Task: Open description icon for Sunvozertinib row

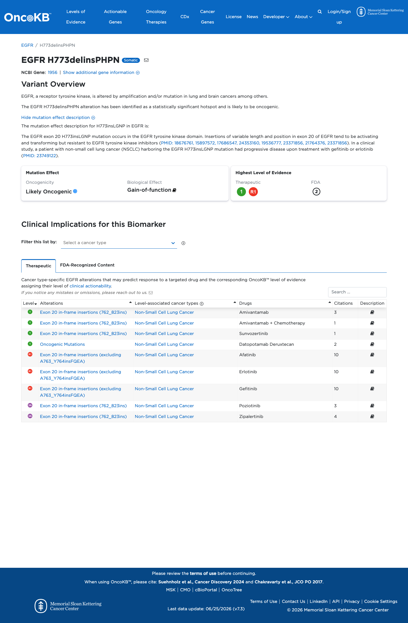Action: click(x=372, y=334)
